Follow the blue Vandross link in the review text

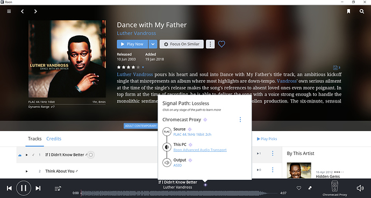click(287, 81)
